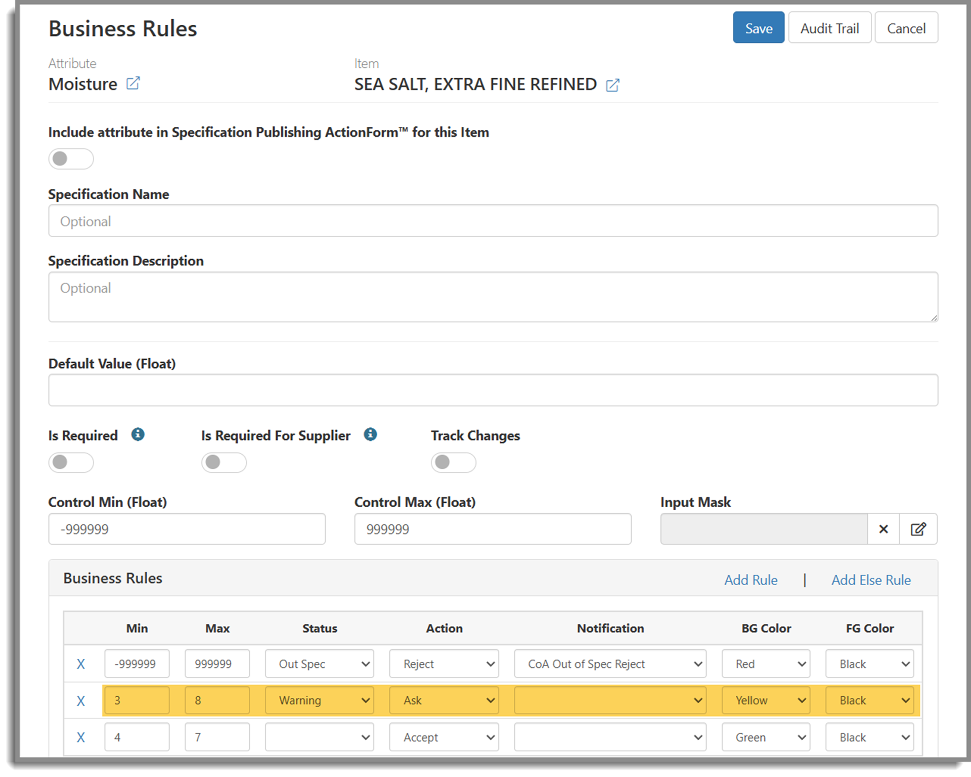Enable the Is Required switch

coord(71,462)
